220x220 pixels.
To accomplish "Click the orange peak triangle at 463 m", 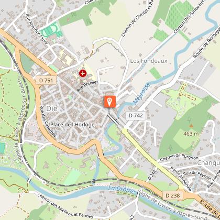I will (191, 125).
